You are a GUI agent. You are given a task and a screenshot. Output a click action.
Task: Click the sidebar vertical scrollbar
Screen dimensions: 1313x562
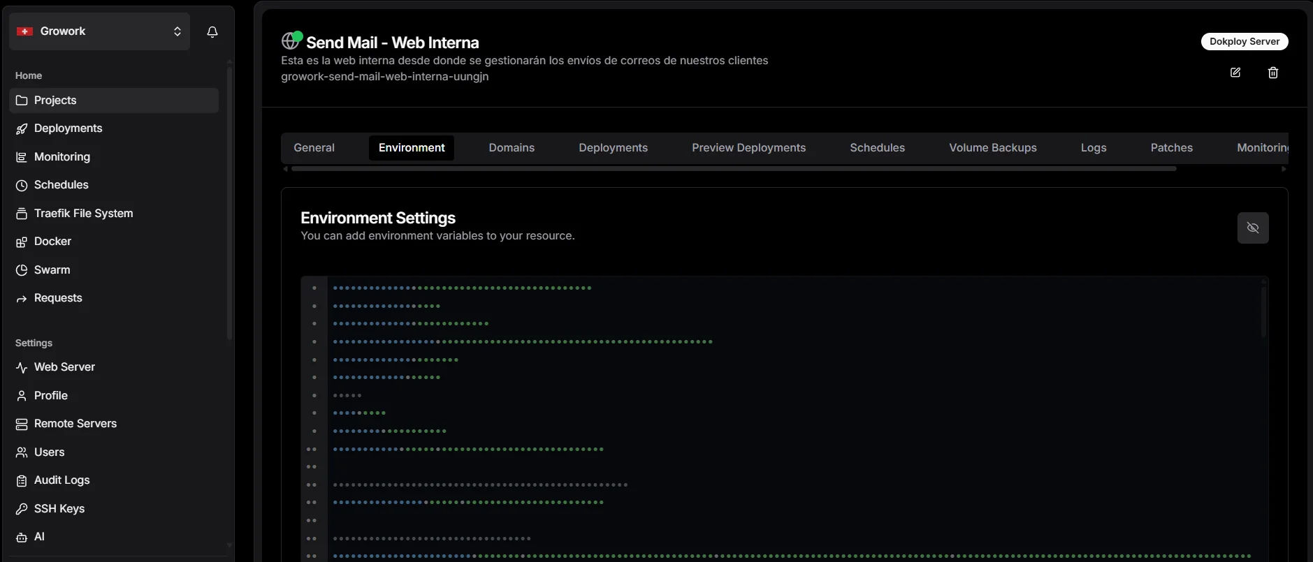coord(229,202)
